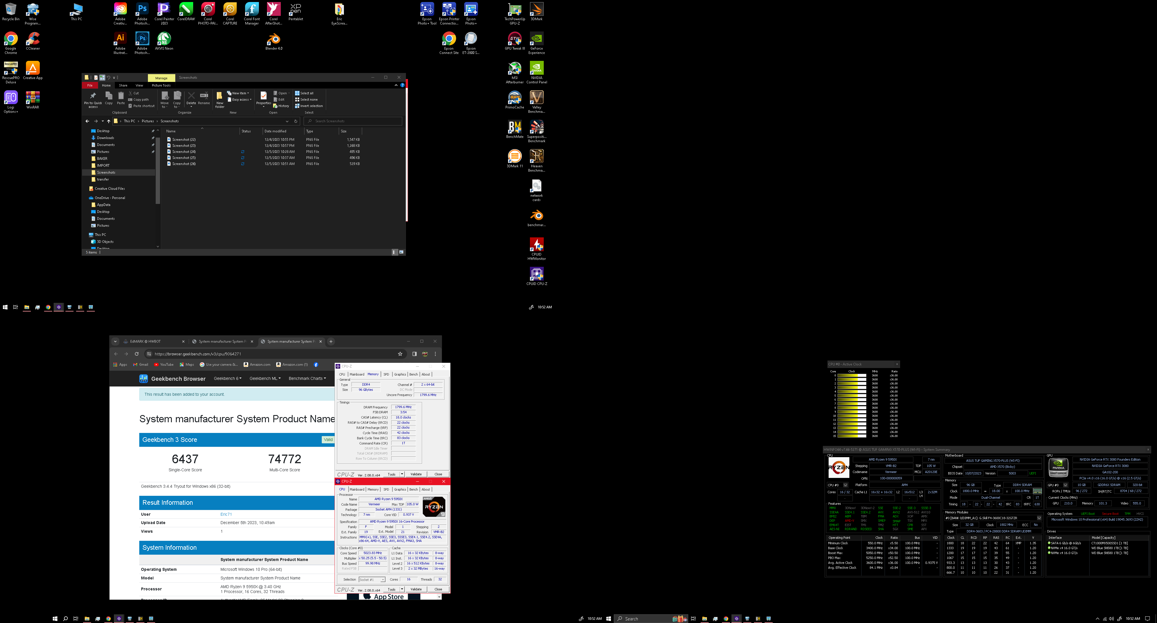Click Select all in Explorer ribbon
The width and height of the screenshot is (1157, 623).
pos(304,93)
